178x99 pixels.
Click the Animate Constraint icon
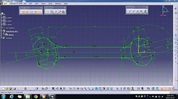60,12
